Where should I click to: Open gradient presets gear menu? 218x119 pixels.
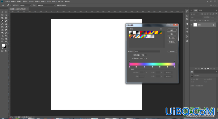tap(161, 29)
